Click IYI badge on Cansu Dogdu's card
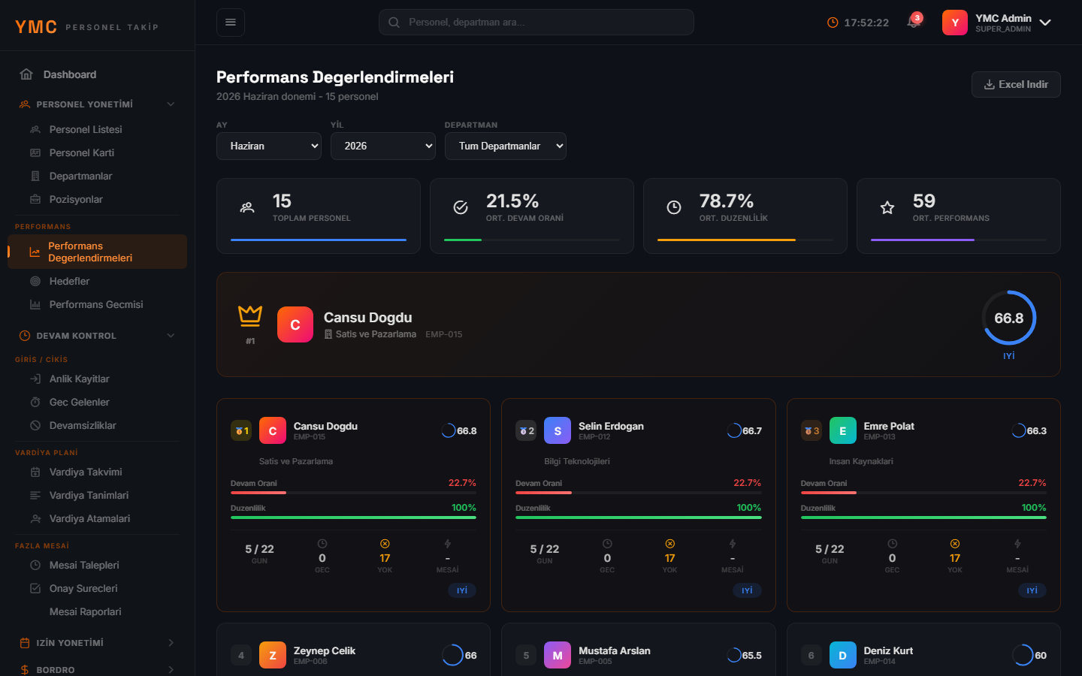The height and width of the screenshot is (676, 1082). pyautogui.click(x=462, y=590)
